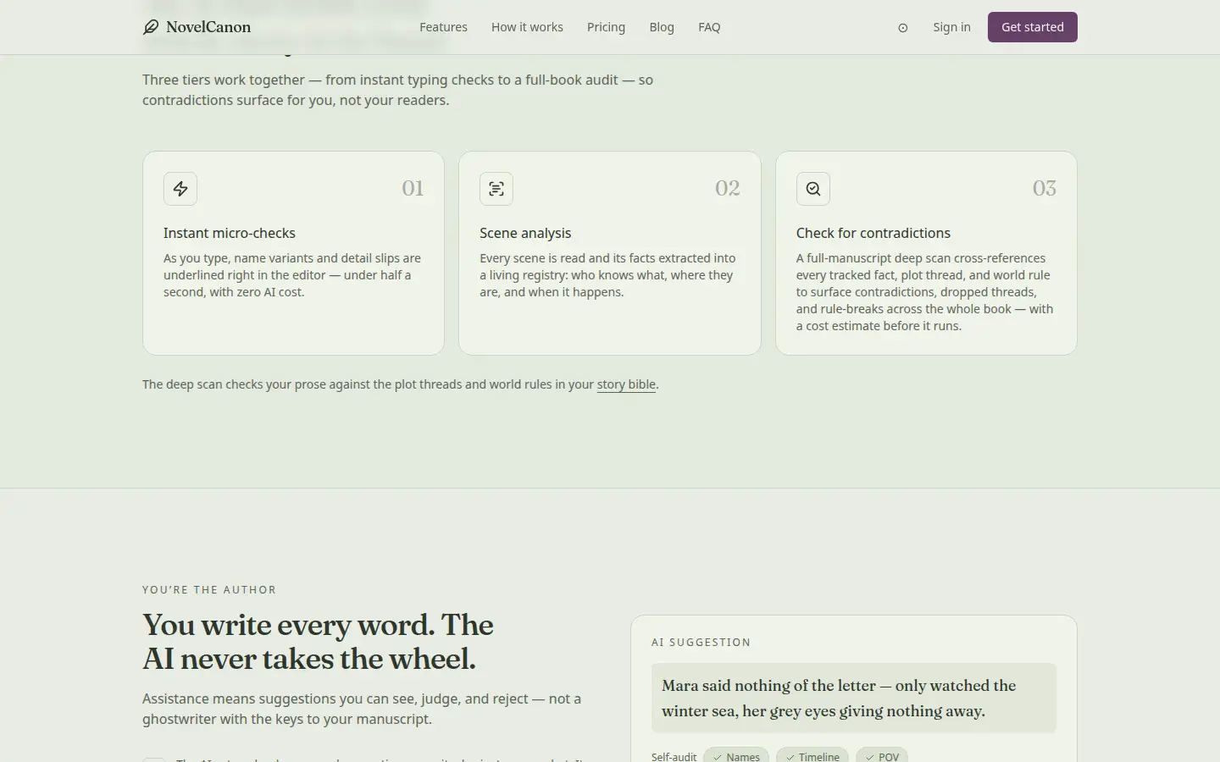Click the AI SUGGESTION label
This screenshot has width=1220, height=762.
tap(701, 643)
